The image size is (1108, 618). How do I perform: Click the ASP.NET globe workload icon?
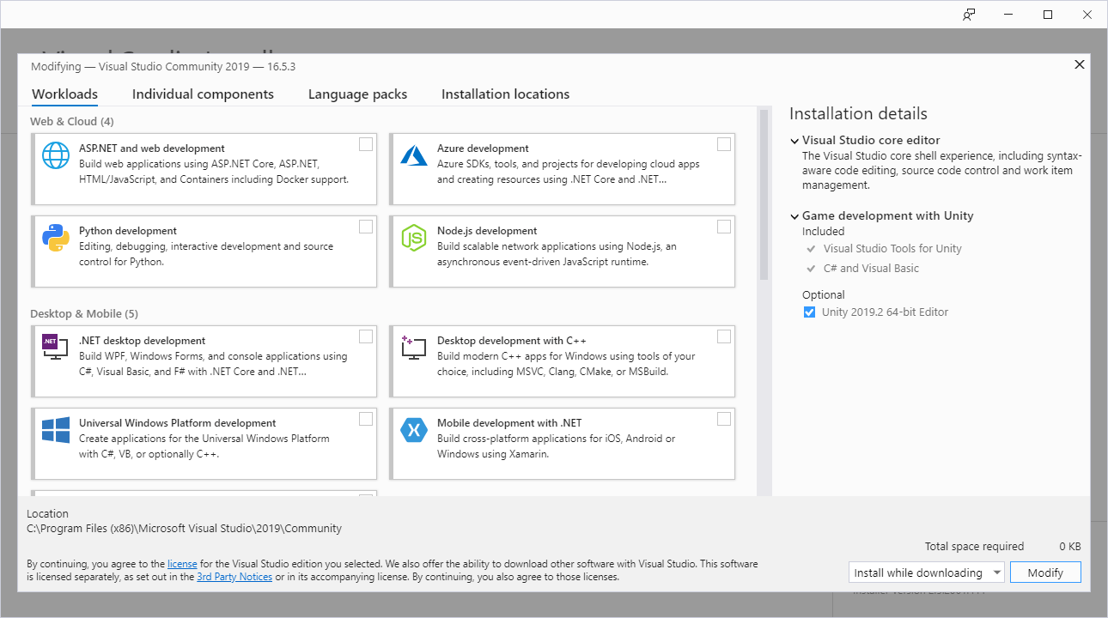[56, 155]
